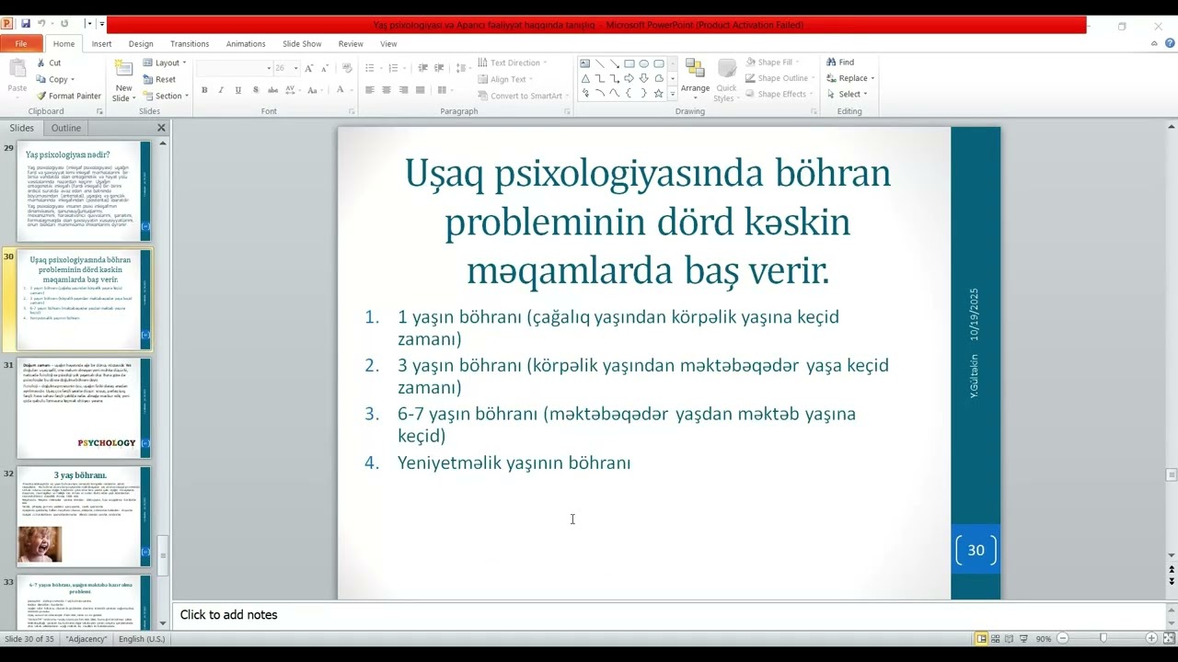This screenshot has width=1178, height=662.
Task: Increase list indent level
Action: [x=439, y=68]
